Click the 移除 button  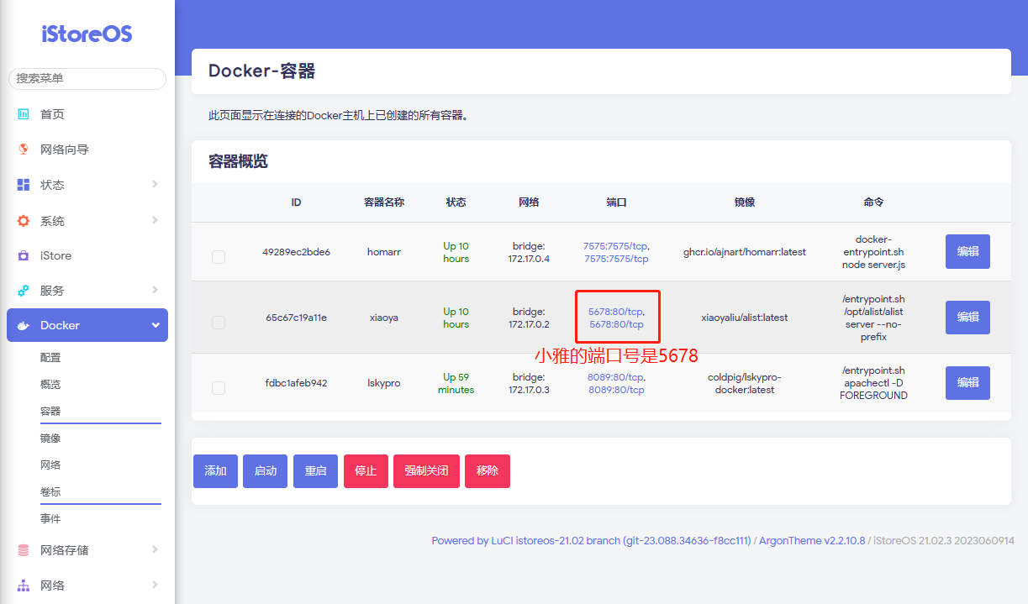coord(488,471)
